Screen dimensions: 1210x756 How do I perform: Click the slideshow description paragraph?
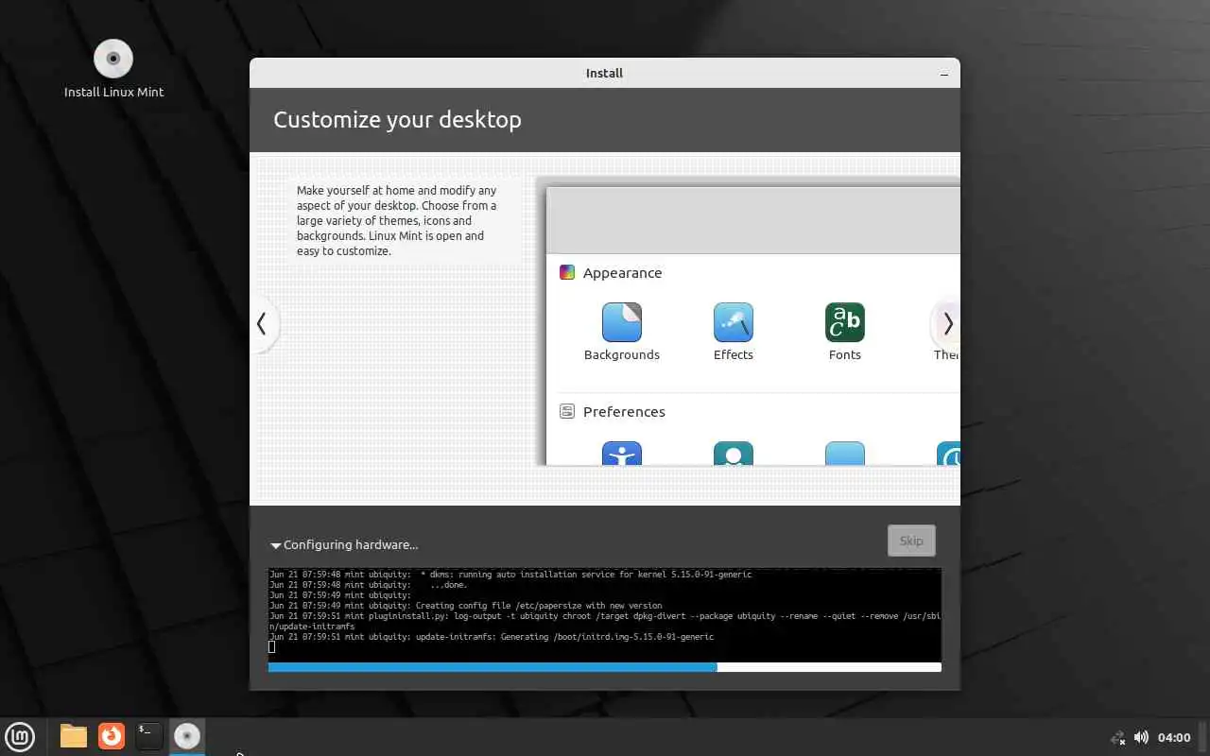click(x=396, y=221)
